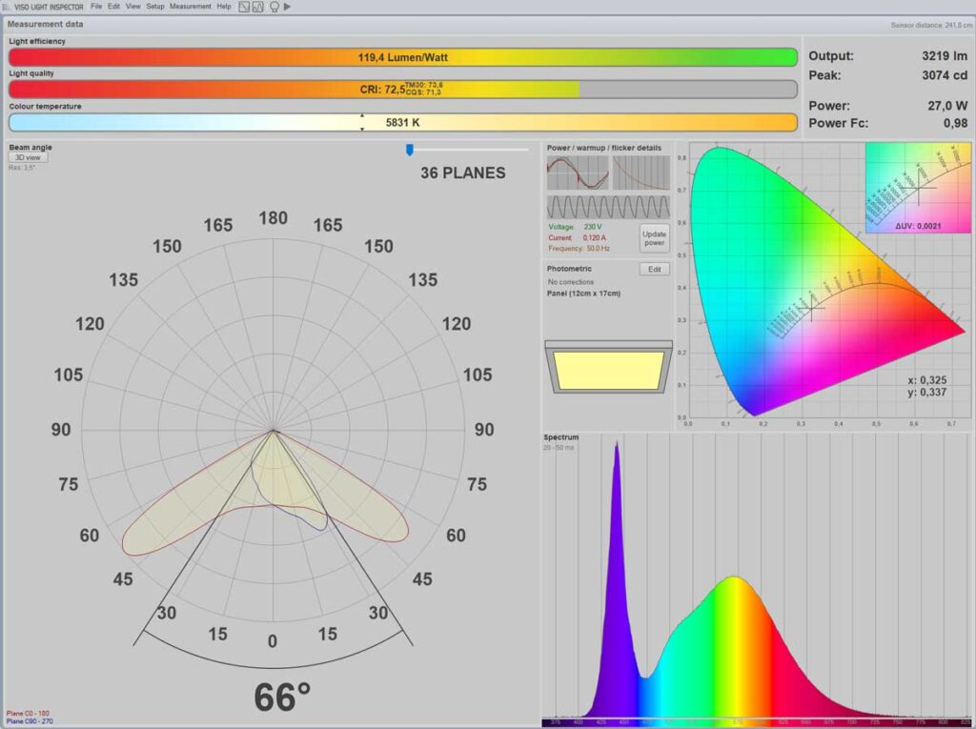Open the Setup menu
This screenshot has height=729, width=976.
[x=156, y=6]
